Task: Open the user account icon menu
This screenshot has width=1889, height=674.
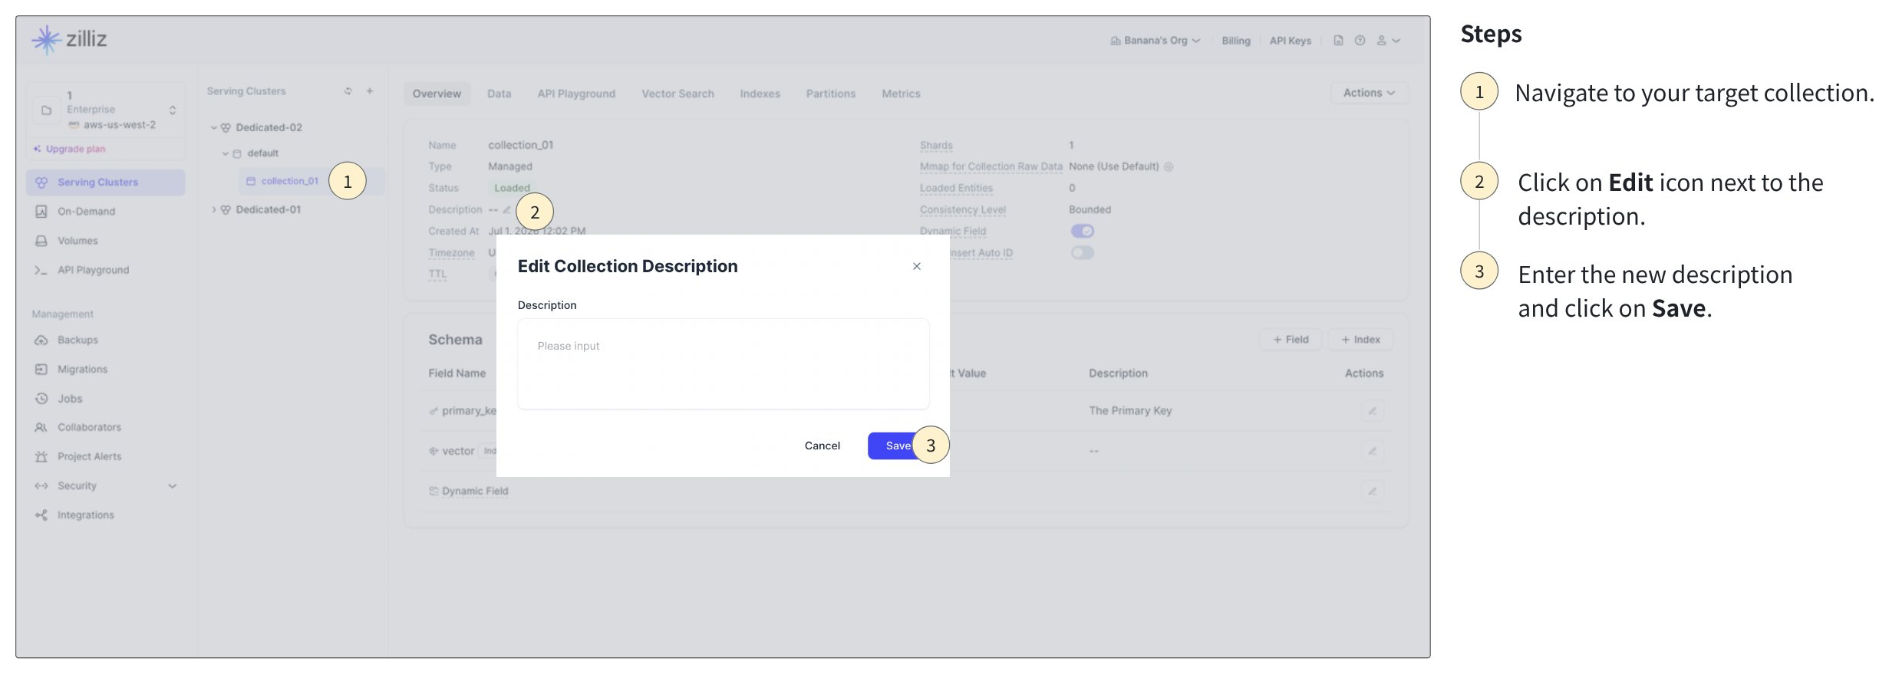Action: tap(1388, 41)
